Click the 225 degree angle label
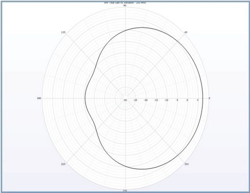250x193 pixels. 63,164
